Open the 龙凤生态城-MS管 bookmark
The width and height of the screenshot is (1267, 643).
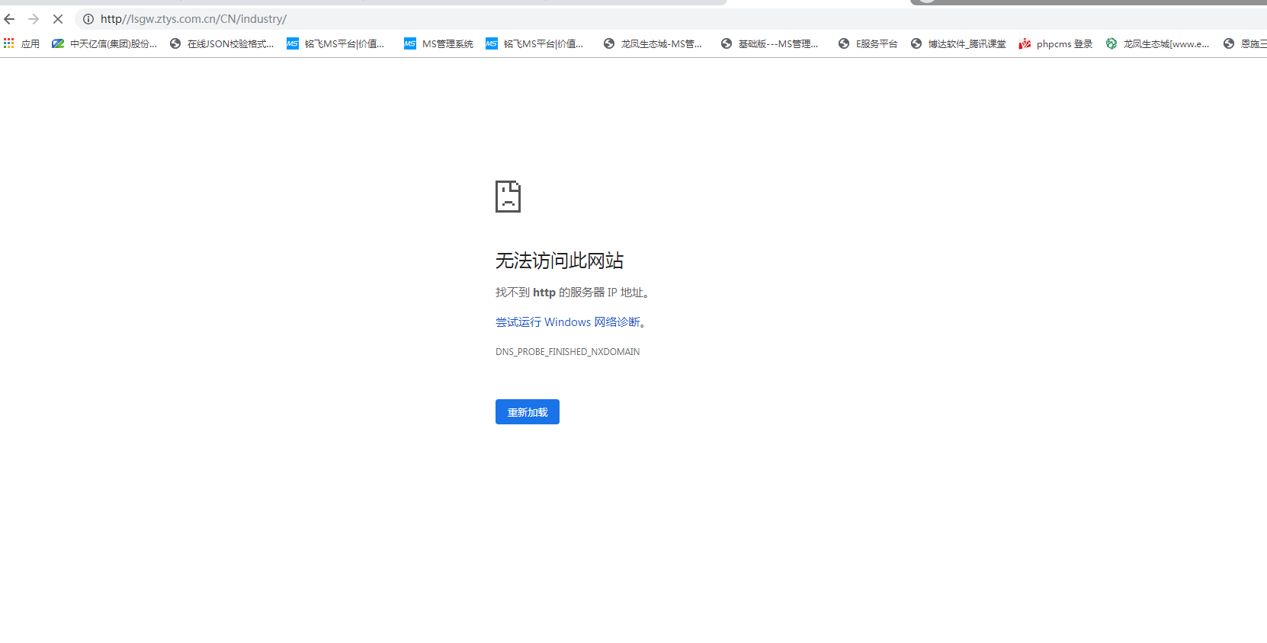[653, 44]
